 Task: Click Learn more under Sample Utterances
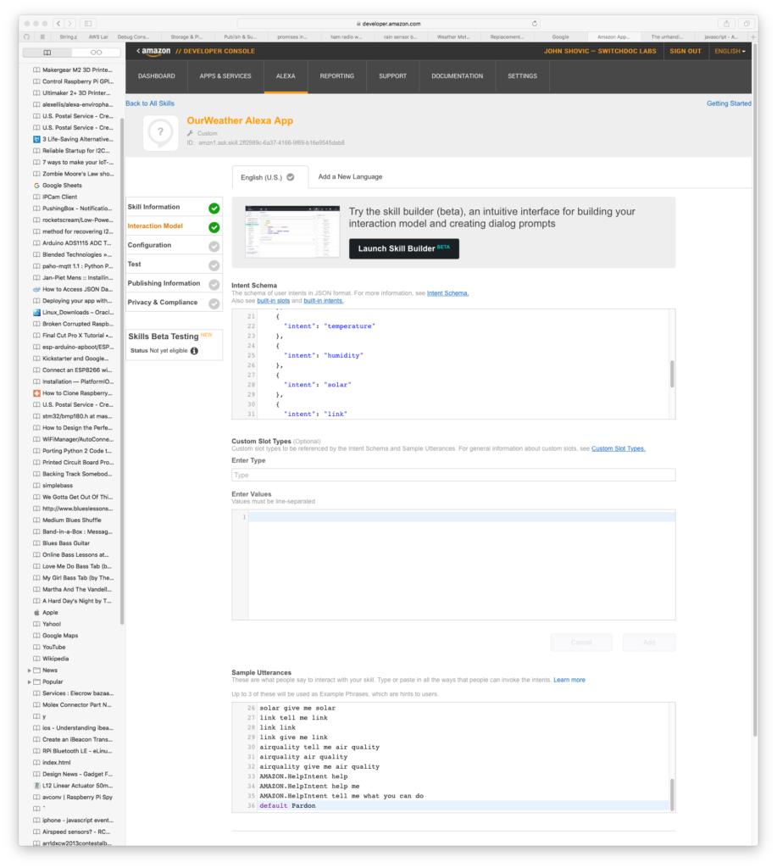(x=569, y=681)
